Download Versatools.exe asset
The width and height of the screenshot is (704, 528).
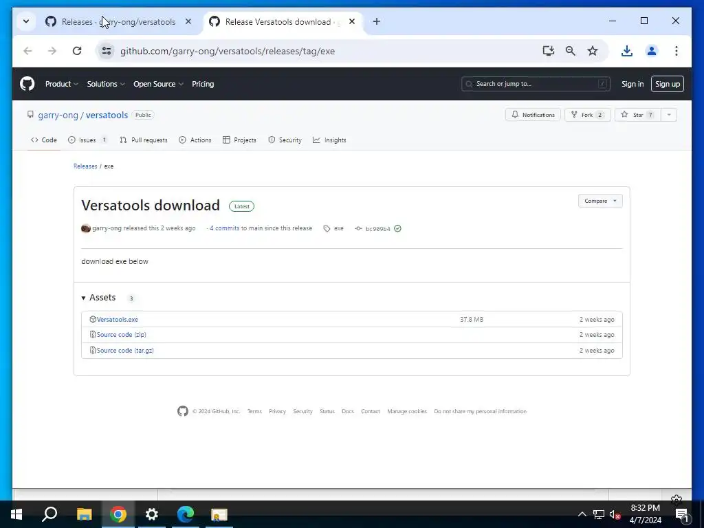[117, 320]
